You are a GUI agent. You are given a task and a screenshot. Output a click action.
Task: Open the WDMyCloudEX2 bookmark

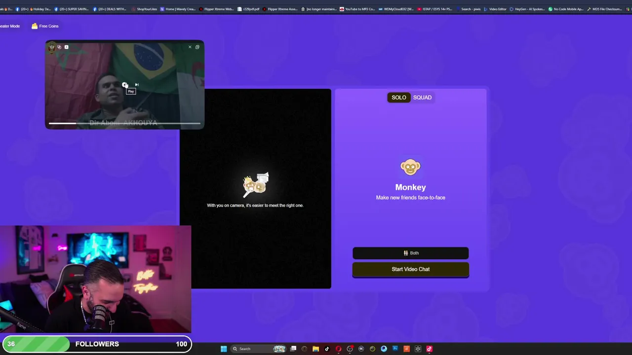(396, 9)
